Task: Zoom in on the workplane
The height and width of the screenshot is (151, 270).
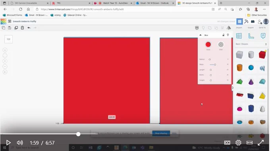Action: coord(5,61)
